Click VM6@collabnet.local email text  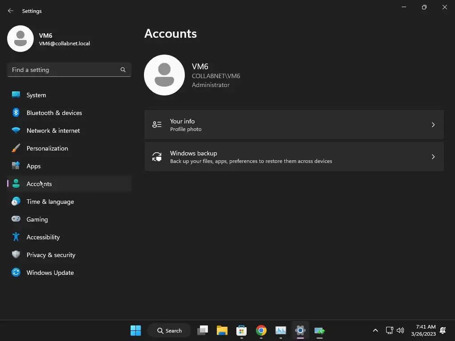click(x=64, y=44)
